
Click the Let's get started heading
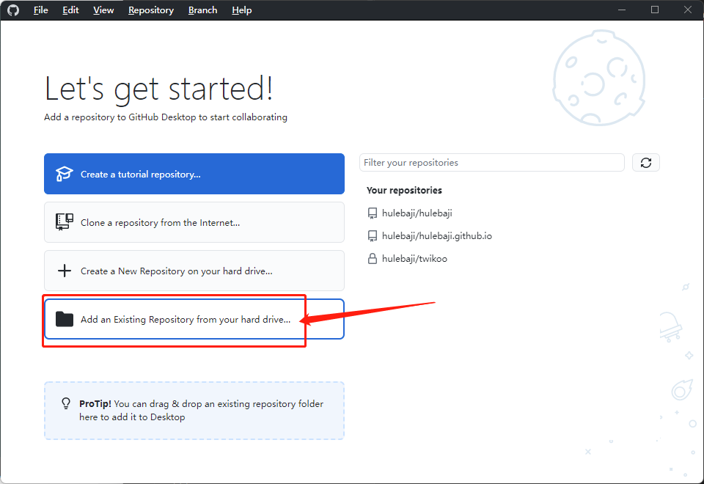[158, 89]
